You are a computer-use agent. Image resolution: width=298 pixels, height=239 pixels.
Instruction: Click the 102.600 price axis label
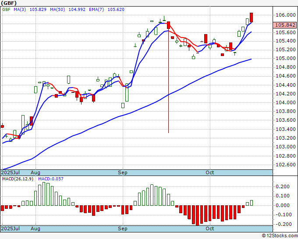point(286,165)
